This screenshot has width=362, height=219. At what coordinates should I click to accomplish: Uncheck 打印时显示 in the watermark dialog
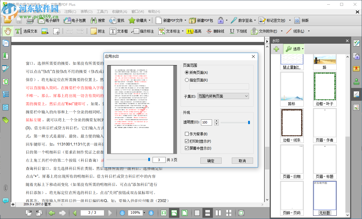point(187,141)
